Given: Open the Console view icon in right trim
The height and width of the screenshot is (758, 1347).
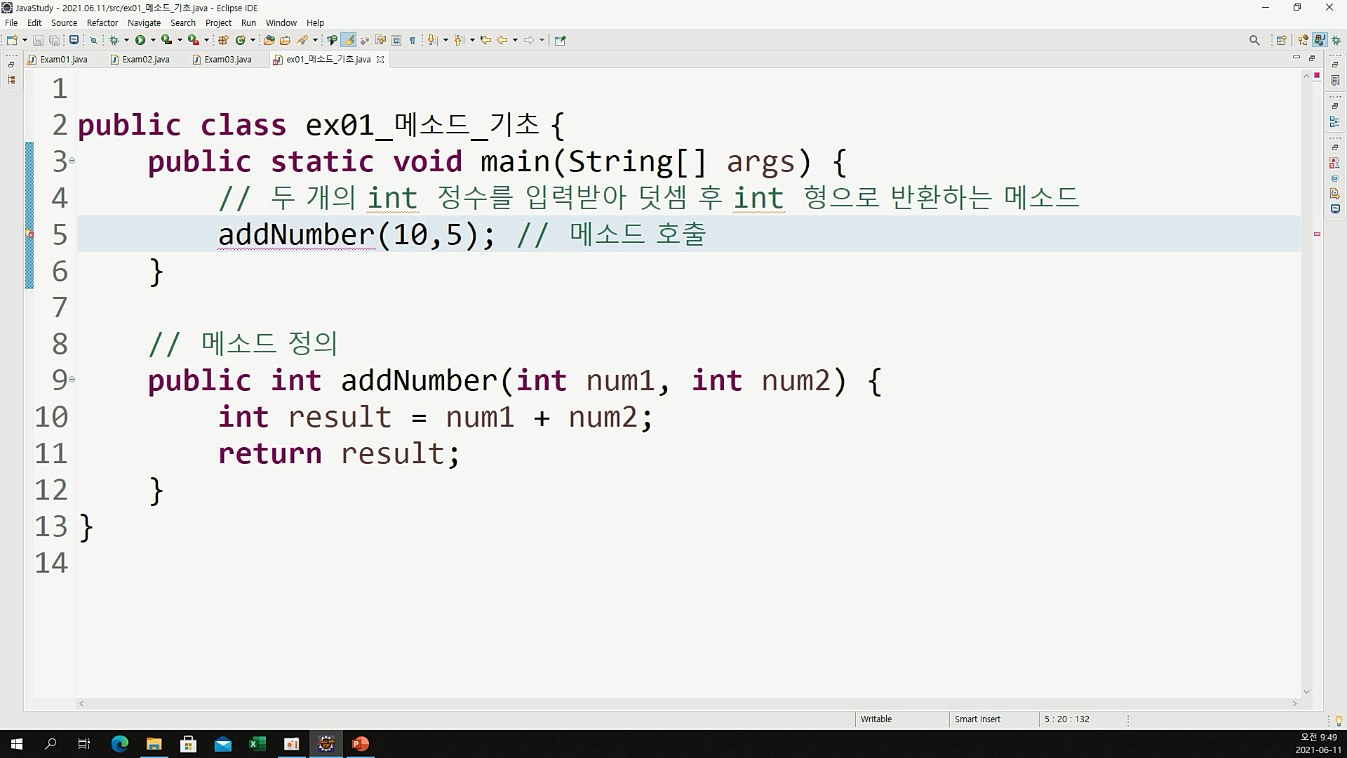Looking at the screenshot, I should point(1335,209).
